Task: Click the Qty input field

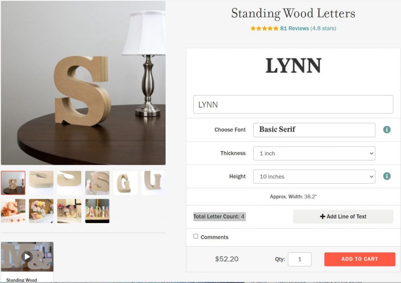Action: coord(300,259)
